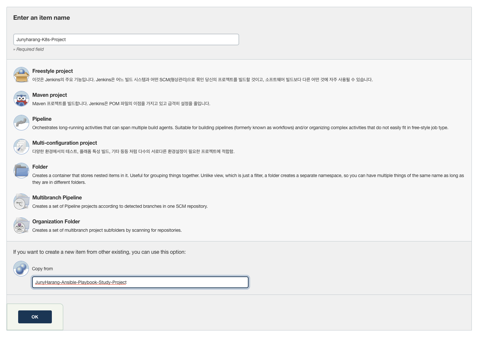
Task: Click the Maven project POM description
Action: pos(121,104)
